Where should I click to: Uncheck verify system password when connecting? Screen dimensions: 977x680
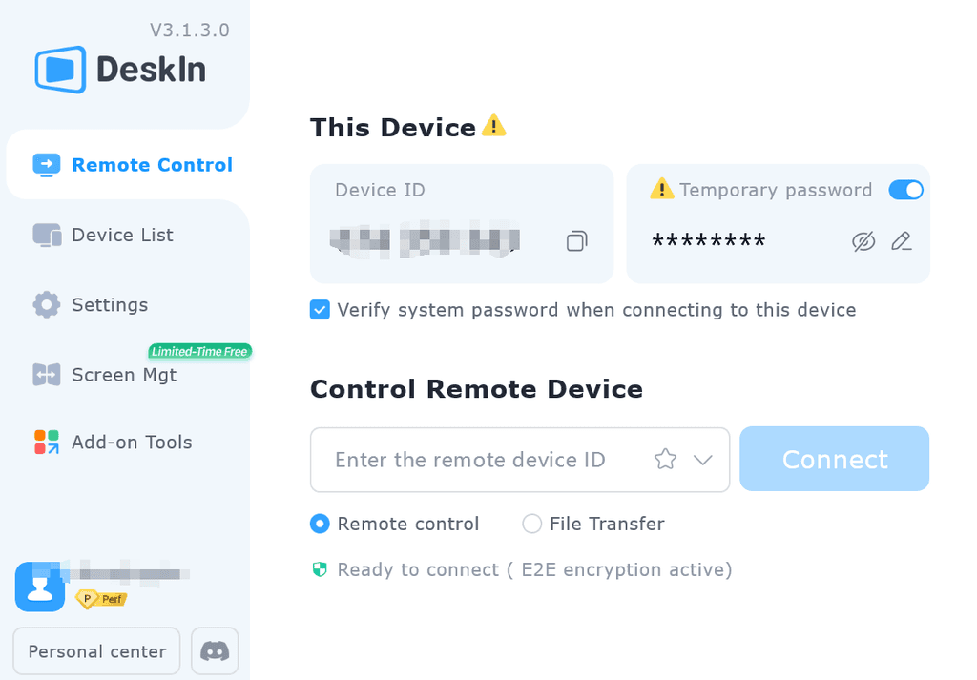[320, 310]
